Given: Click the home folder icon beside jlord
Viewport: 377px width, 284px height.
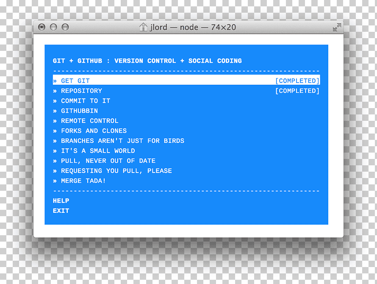Looking at the screenshot, I should 143,27.
